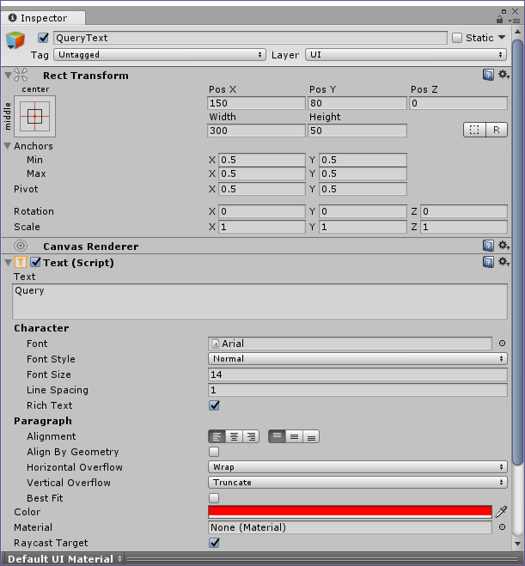The height and width of the screenshot is (566, 525).
Task: Click the Text content area
Action: [260, 301]
